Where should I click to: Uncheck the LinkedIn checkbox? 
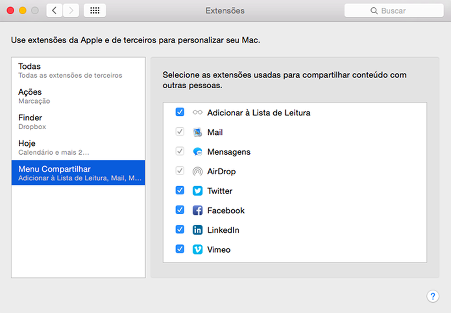(x=180, y=230)
